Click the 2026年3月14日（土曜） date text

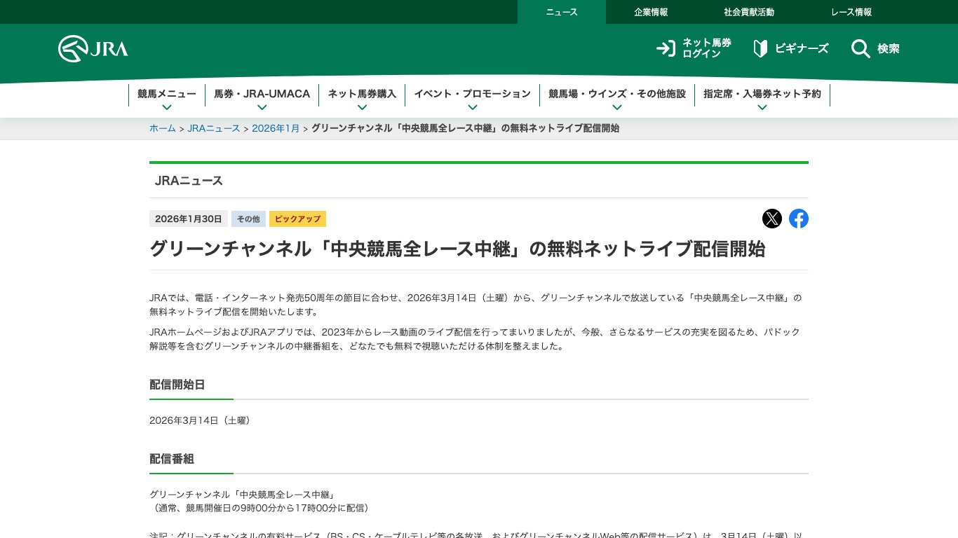pyautogui.click(x=202, y=420)
